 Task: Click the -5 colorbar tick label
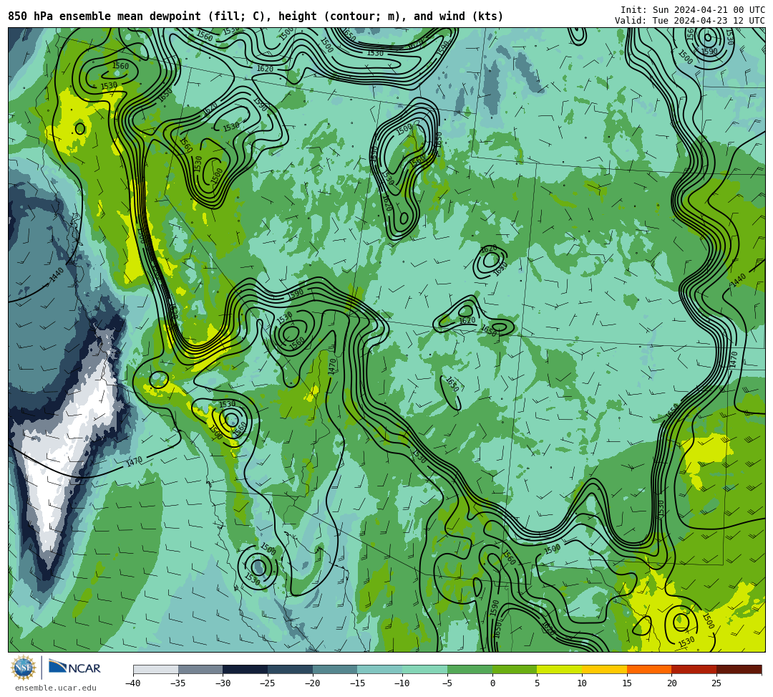[447, 683]
